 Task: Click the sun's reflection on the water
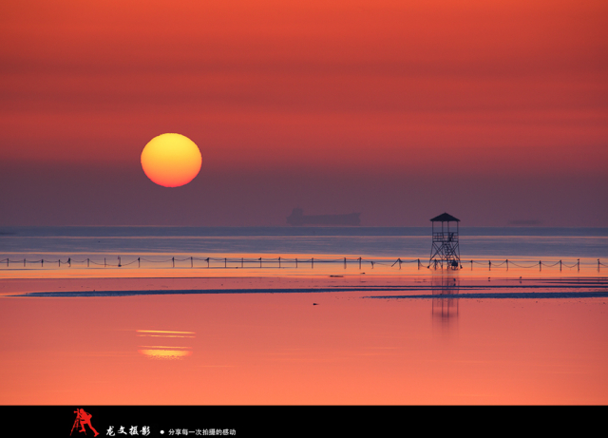(x=165, y=352)
